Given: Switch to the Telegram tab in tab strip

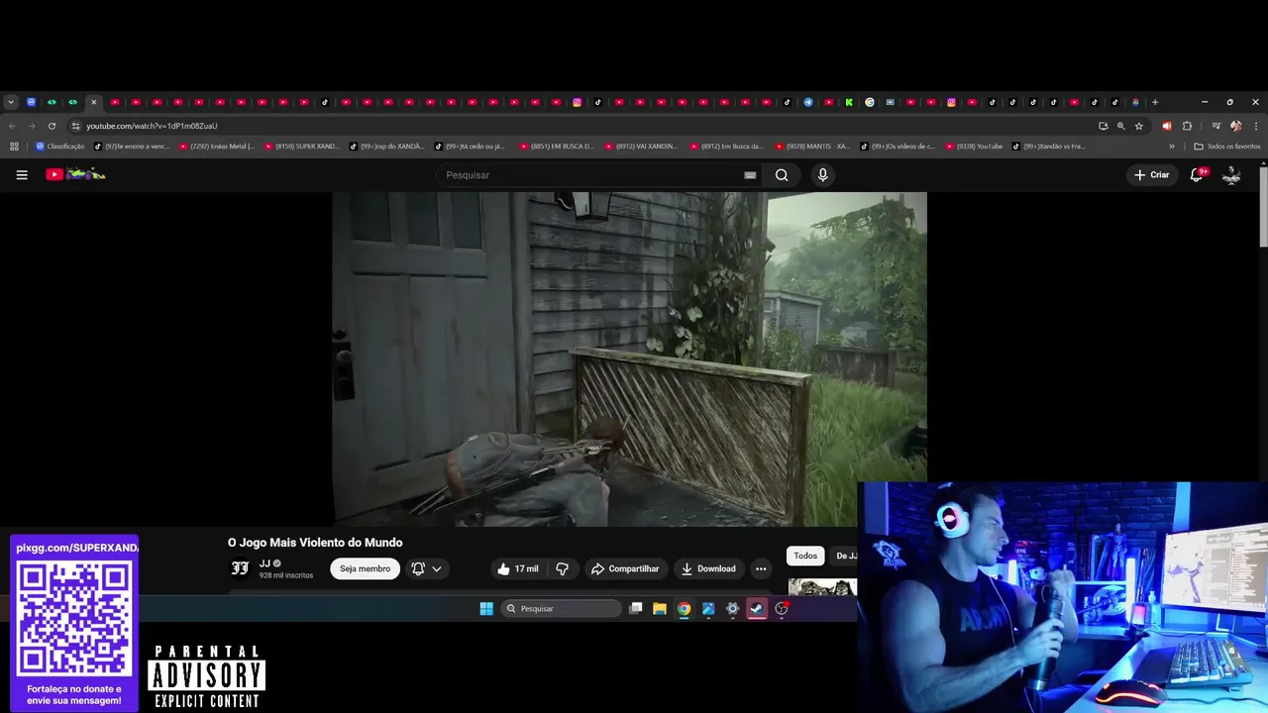Looking at the screenshot, I should coord(808,102).
